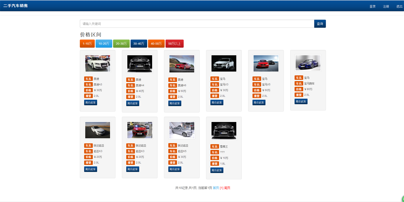This screenshot has width=404, height=202.
Task: Select the 奥迪A6 car name text
Action: coord(182,85)
